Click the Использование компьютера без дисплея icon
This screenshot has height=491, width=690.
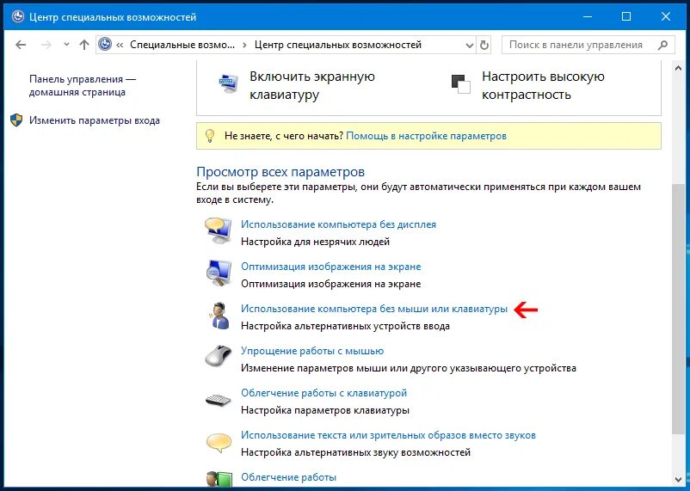219,231
